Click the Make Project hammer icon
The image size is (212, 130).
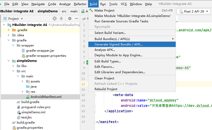(91, 10)
